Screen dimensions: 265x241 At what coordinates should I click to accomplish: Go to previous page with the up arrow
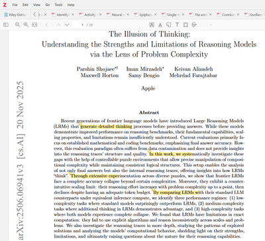[x=58, y=25]
